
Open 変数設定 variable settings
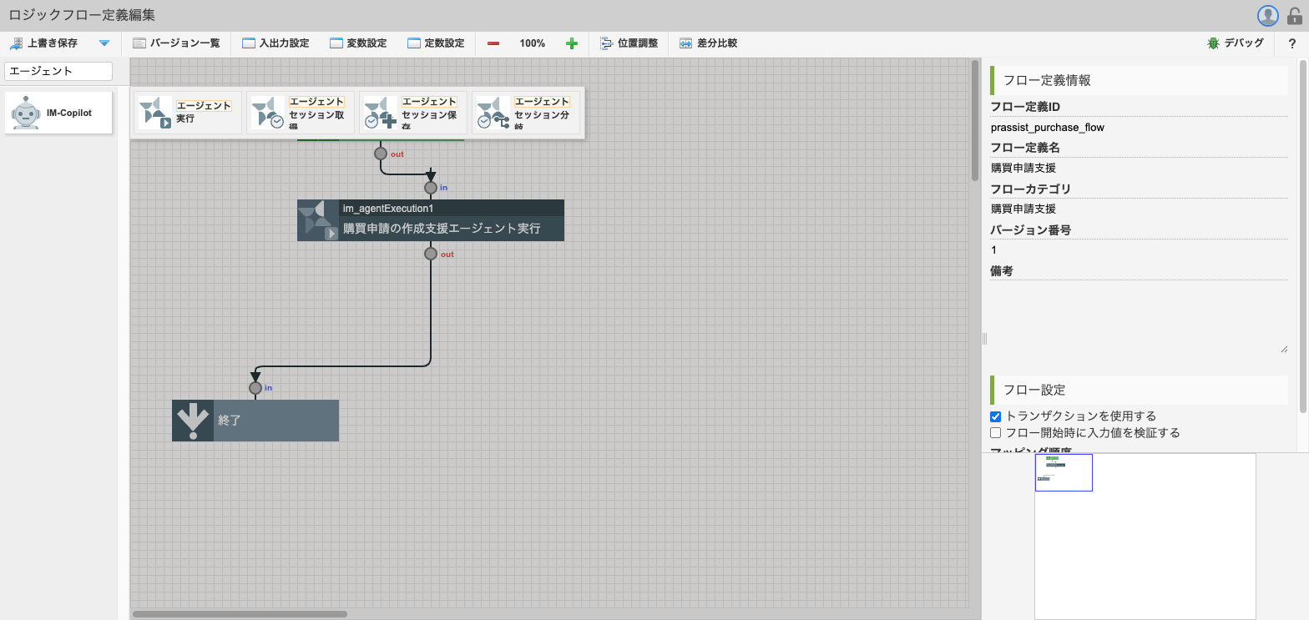358,43
